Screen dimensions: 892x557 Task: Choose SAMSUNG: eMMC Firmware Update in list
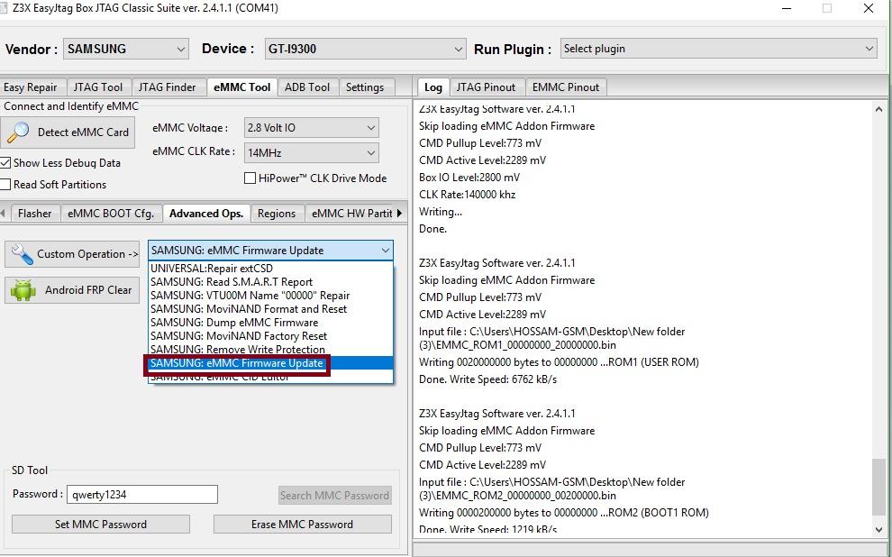click(x=270, y=363)
